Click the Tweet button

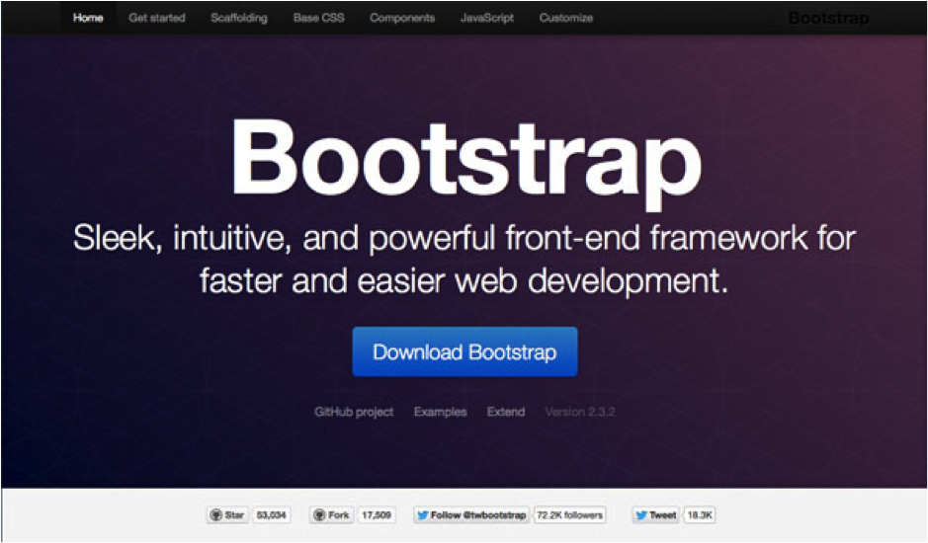click(656, 515)
